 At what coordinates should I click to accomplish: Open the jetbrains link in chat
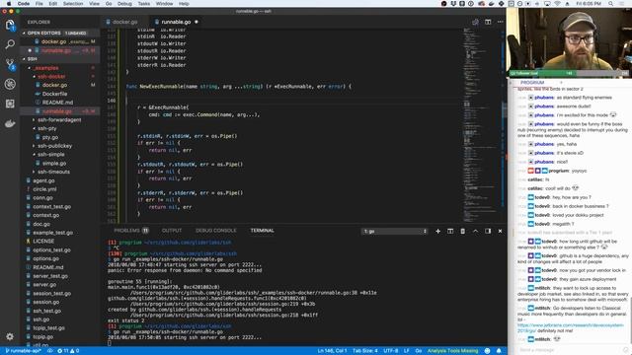tap(571, 327)
